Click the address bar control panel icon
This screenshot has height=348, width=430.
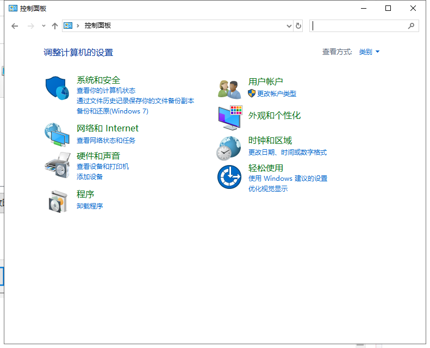(68, 26)
